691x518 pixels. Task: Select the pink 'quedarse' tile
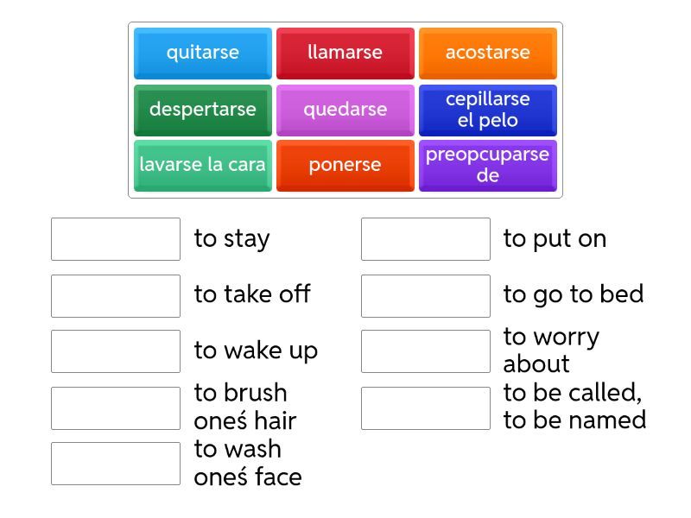(345, 110)
